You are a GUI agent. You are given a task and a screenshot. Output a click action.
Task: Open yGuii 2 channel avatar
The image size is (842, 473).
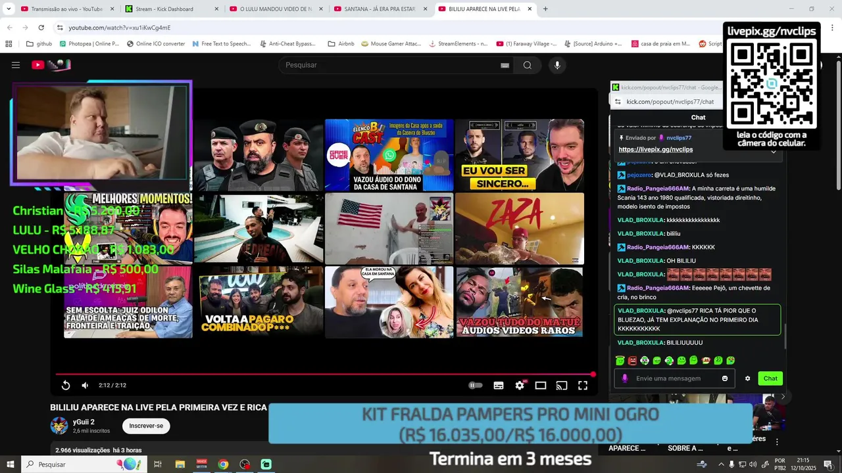(59, 426)
